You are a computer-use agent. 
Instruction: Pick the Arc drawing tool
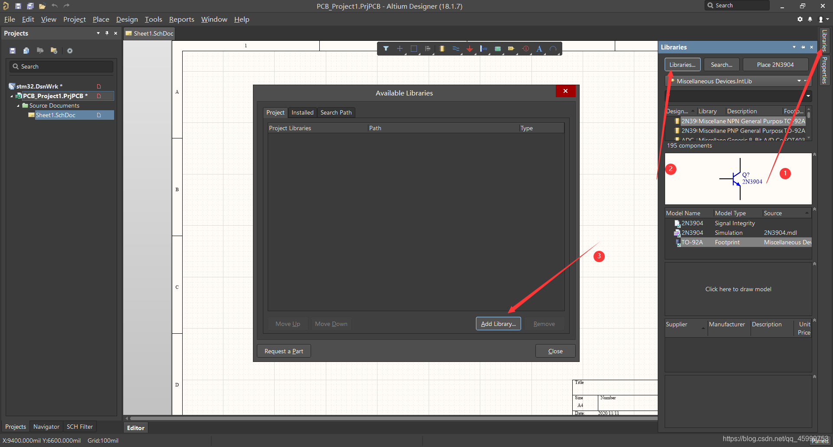[x=553, y=49]
